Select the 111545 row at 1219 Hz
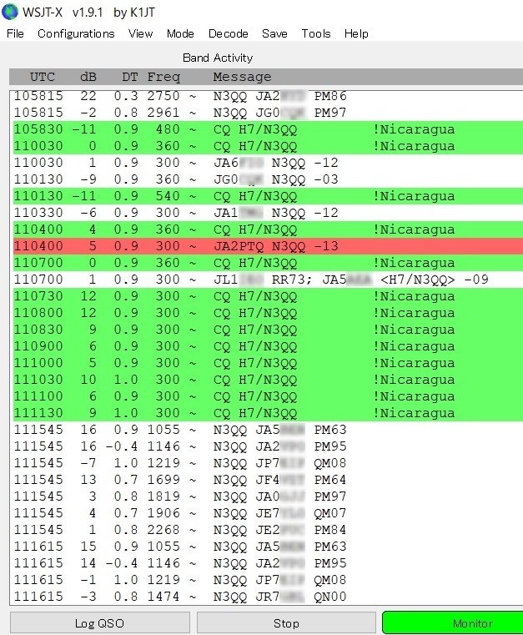This screenshot has width=523, height=635. coord(268,463)
